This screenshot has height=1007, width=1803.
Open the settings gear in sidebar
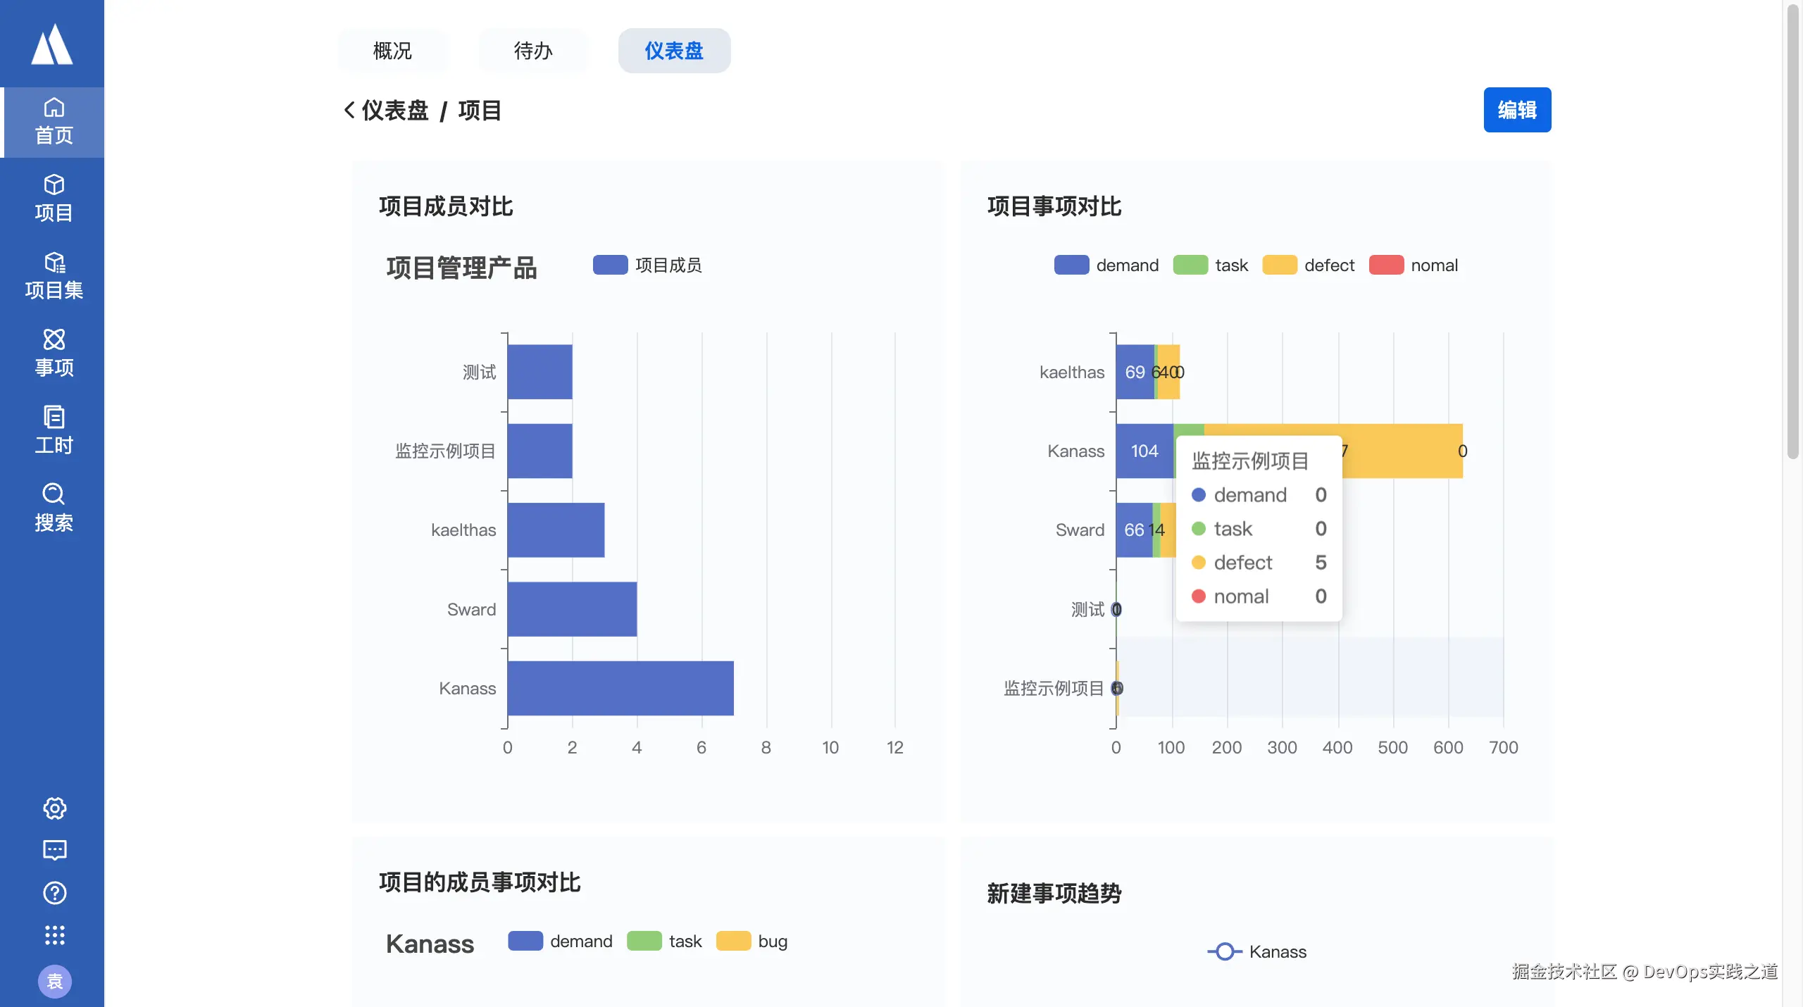click(54, 808)
